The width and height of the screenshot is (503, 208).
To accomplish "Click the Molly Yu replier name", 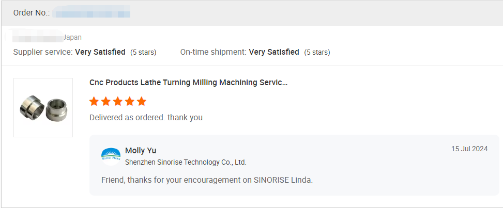I will 141,150.
